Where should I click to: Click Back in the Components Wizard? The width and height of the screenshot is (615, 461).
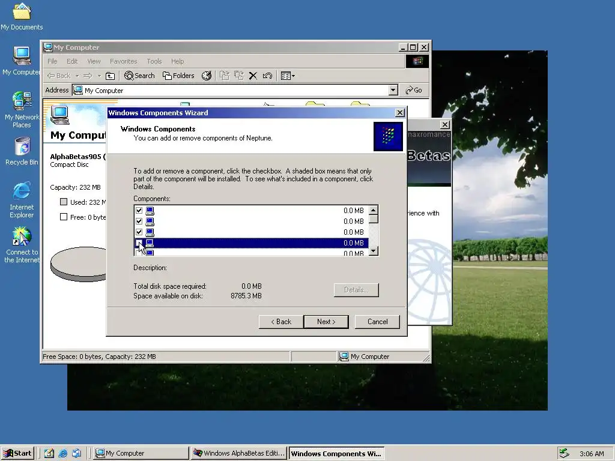click(x=281, y=322)
